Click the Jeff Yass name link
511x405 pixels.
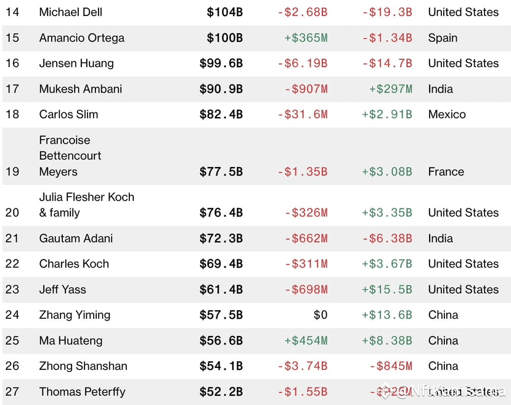coord(62,290)
